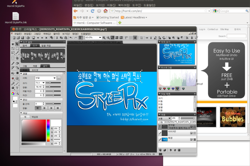Click the 줄 간격 line spacing slider
The image size is (250, 166).
[53, 104]
